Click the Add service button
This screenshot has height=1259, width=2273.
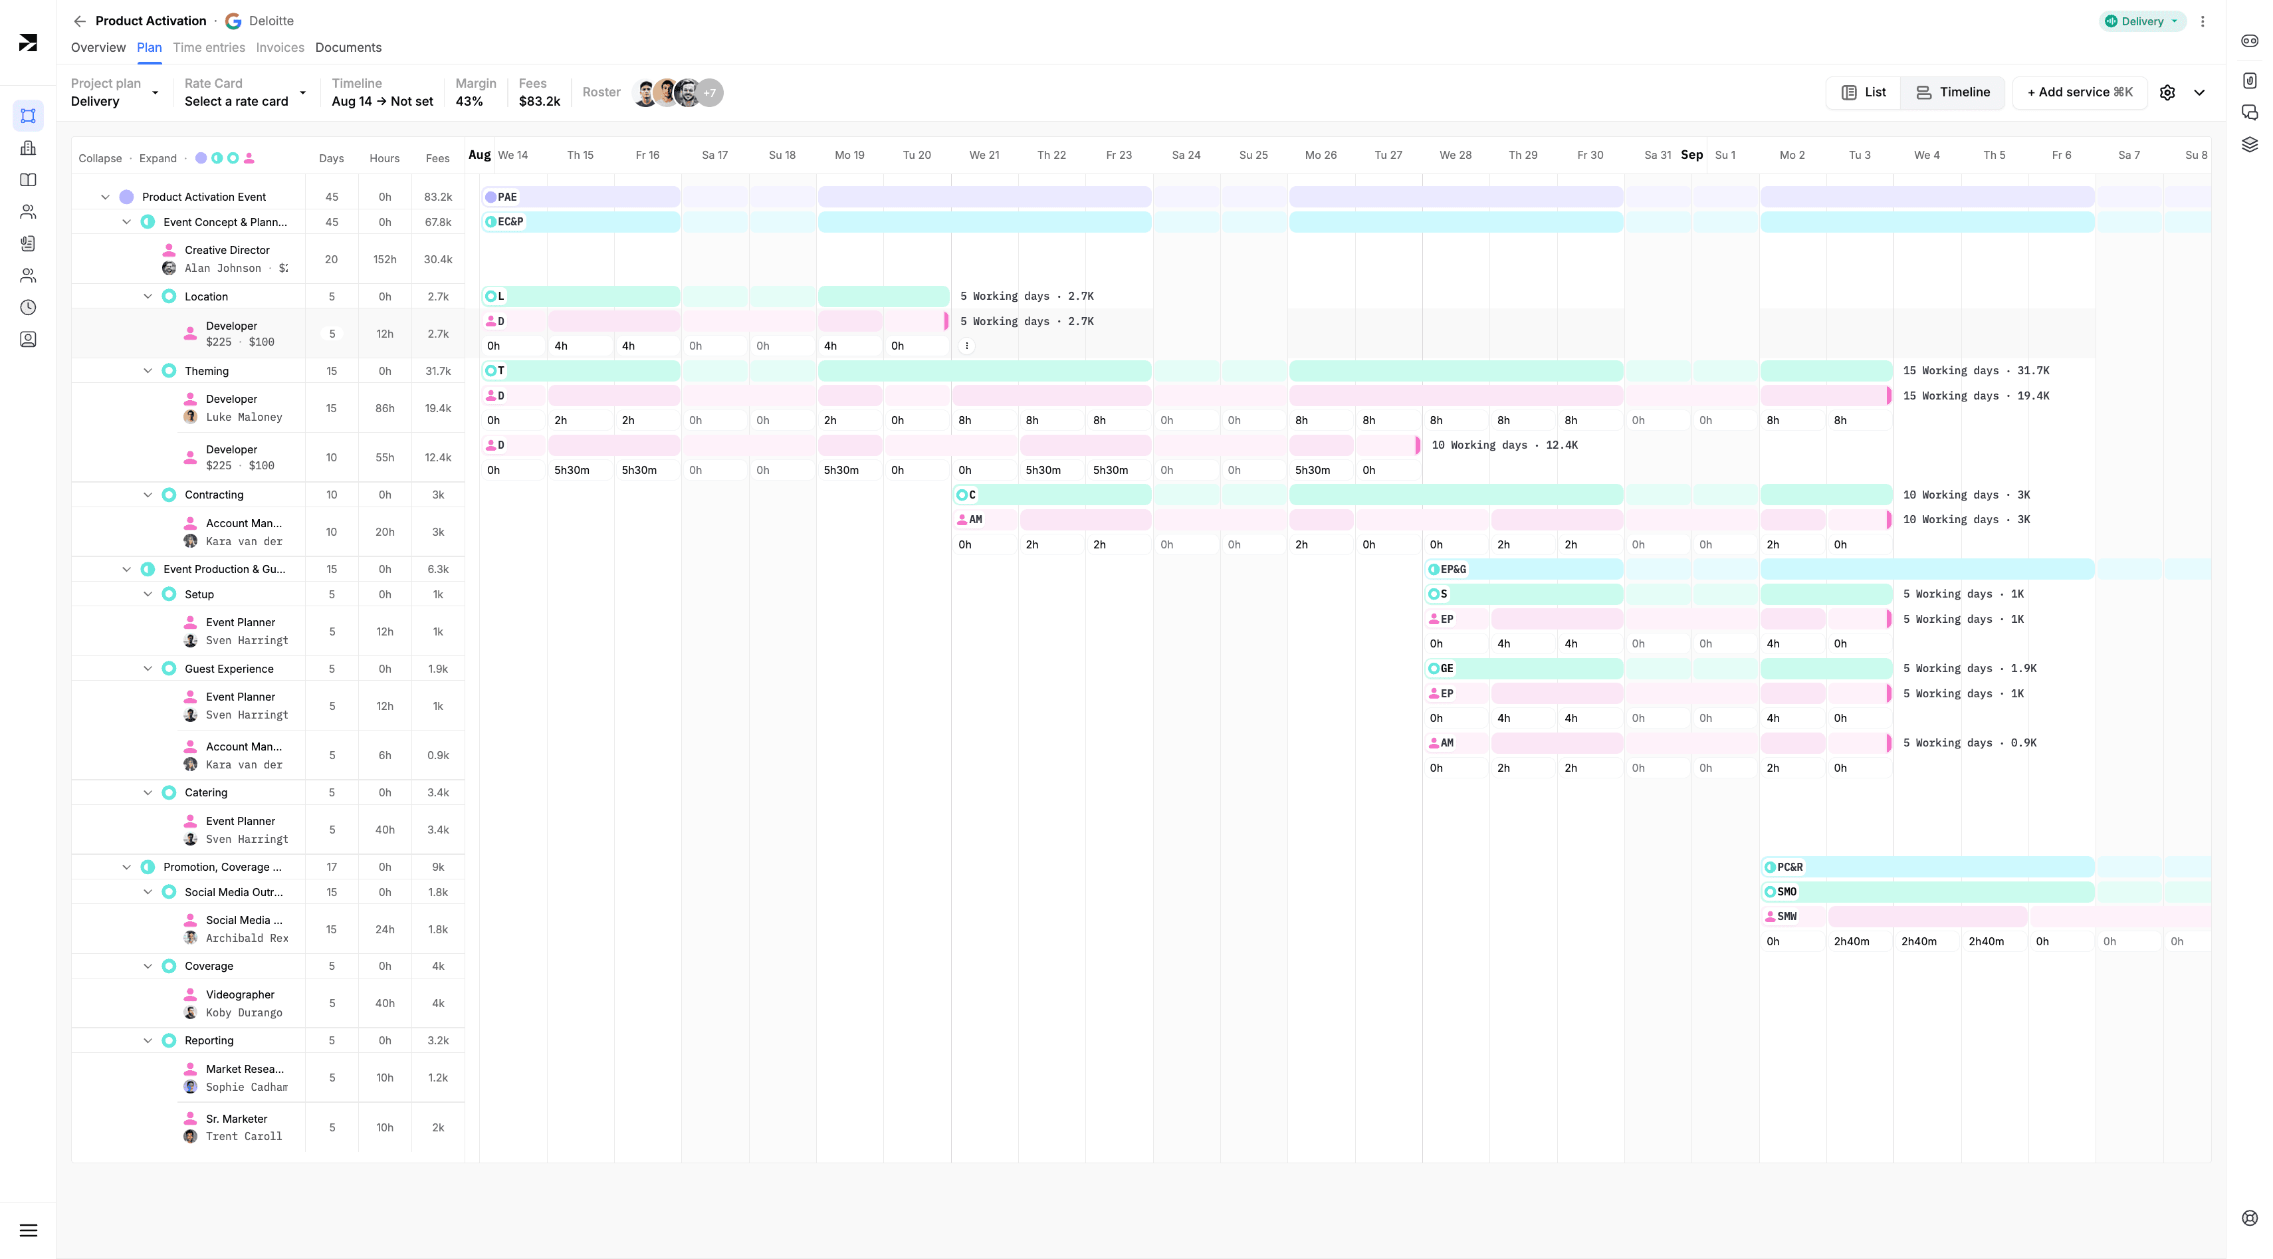click(x=2080, y=92)
